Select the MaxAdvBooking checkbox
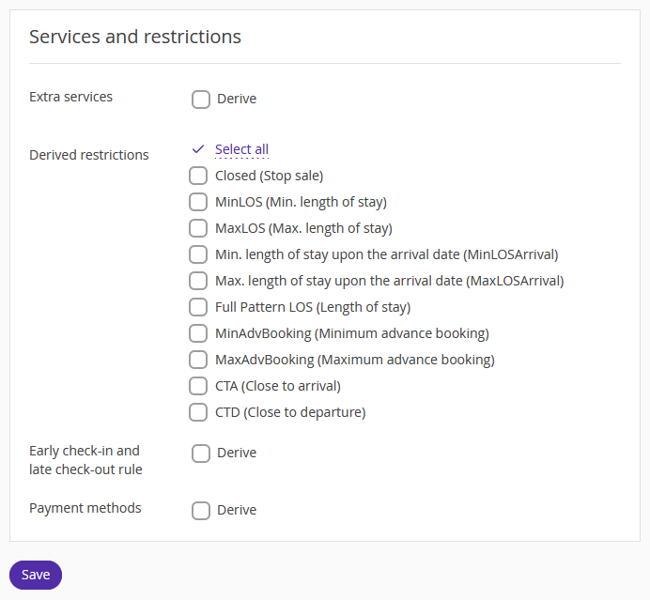650x600 pixels. pos(198,360)
